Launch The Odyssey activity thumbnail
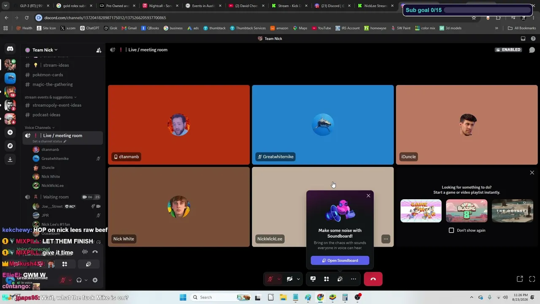 point(513,211)
